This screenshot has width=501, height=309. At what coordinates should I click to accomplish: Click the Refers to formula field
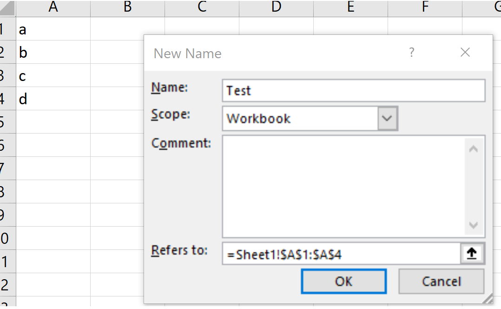tap(342, 254)
